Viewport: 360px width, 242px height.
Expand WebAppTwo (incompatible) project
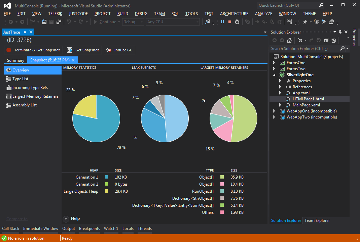(x=274, y=117)
